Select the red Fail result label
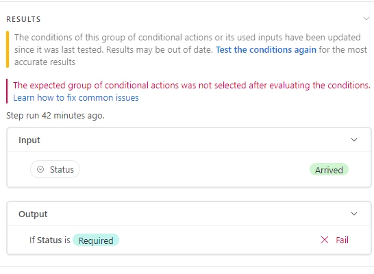374x274 pixels. (x=342, y=240)
